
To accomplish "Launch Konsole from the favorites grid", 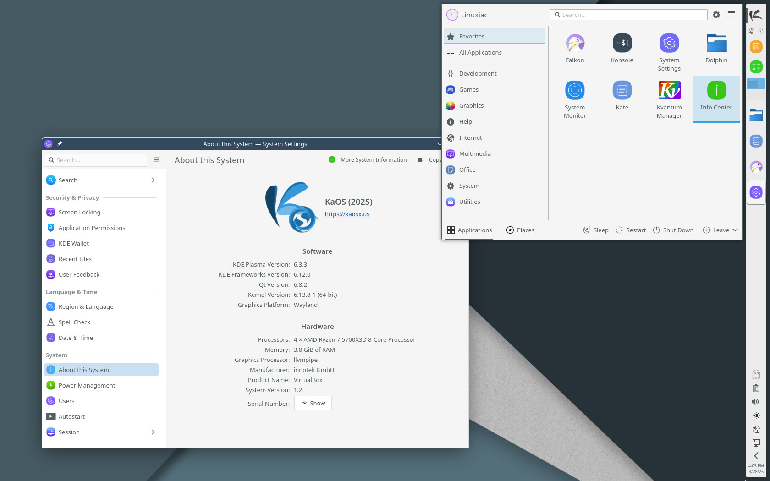I will (622, 49).
